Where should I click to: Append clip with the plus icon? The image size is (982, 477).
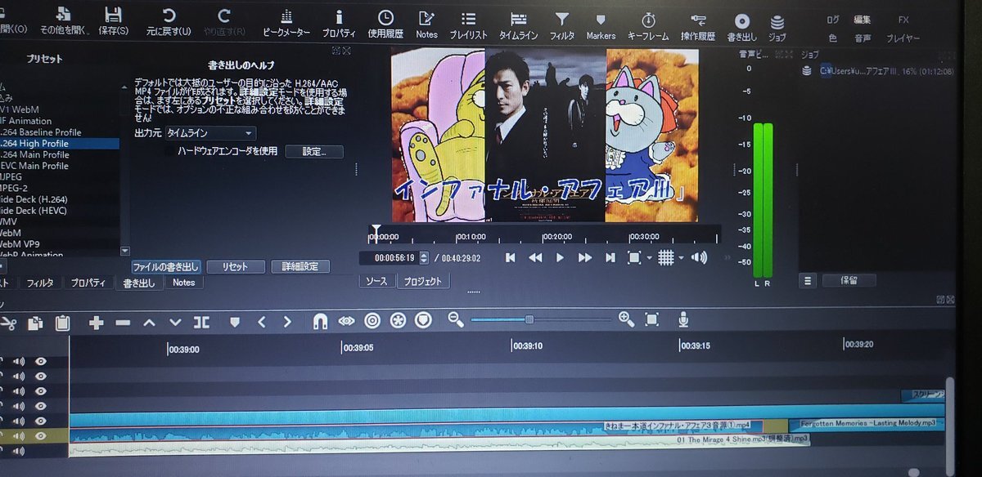[x=96, y=323]
